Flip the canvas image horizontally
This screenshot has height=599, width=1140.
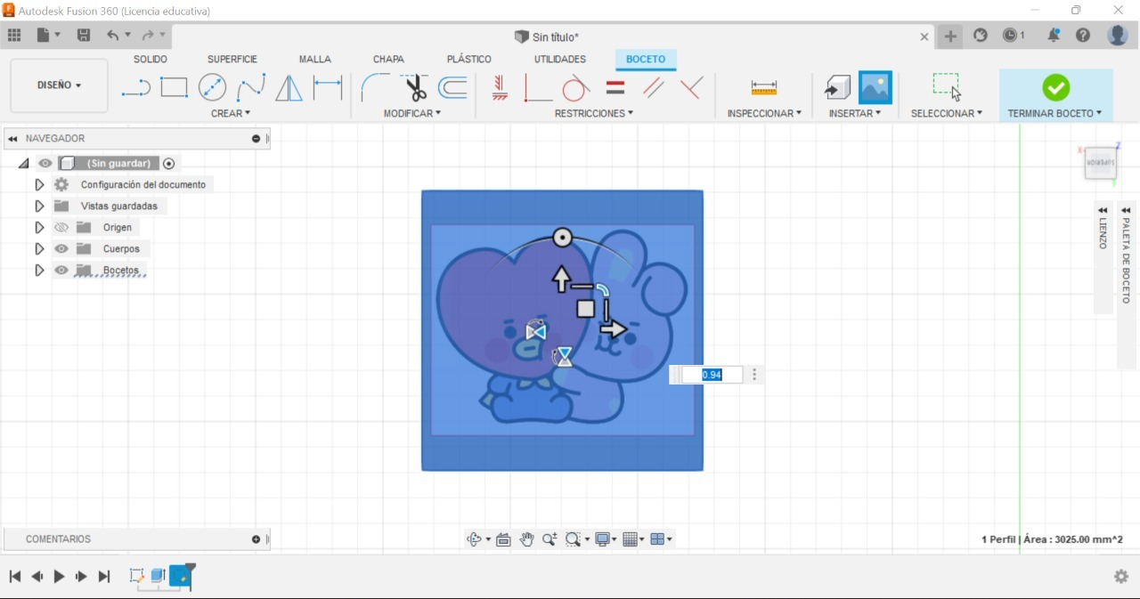coord(536,332)
